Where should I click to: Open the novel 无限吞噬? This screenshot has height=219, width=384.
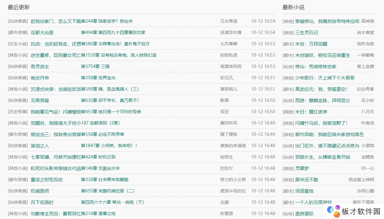(40, 100)
